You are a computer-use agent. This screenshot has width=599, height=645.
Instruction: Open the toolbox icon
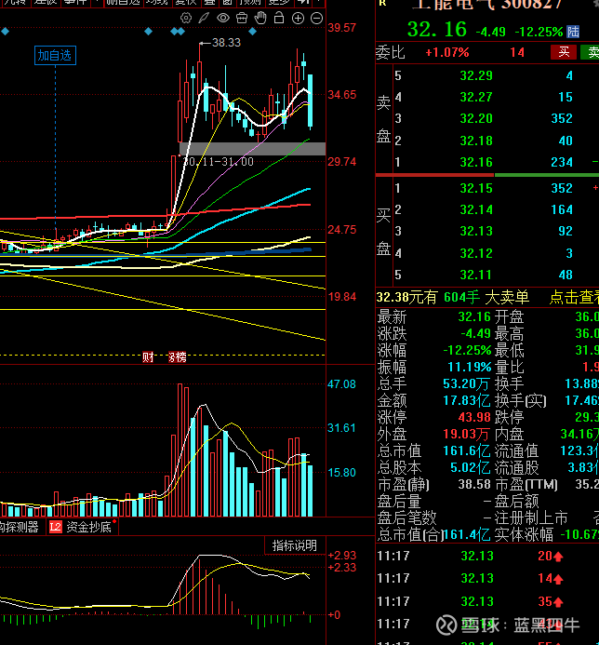coord(242,18)
